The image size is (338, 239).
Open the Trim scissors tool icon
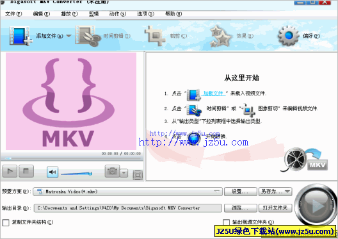coord(88,36)
